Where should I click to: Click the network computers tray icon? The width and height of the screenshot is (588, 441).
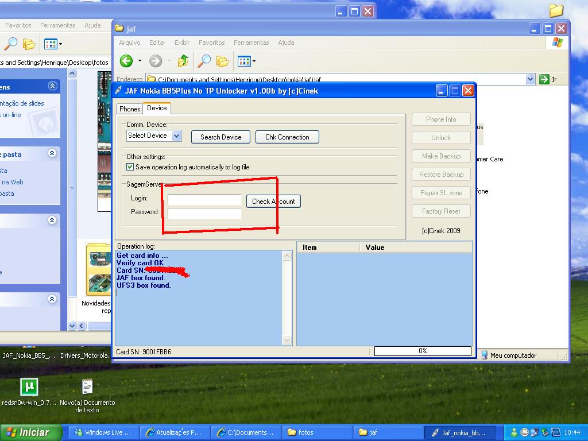(535, 432)
